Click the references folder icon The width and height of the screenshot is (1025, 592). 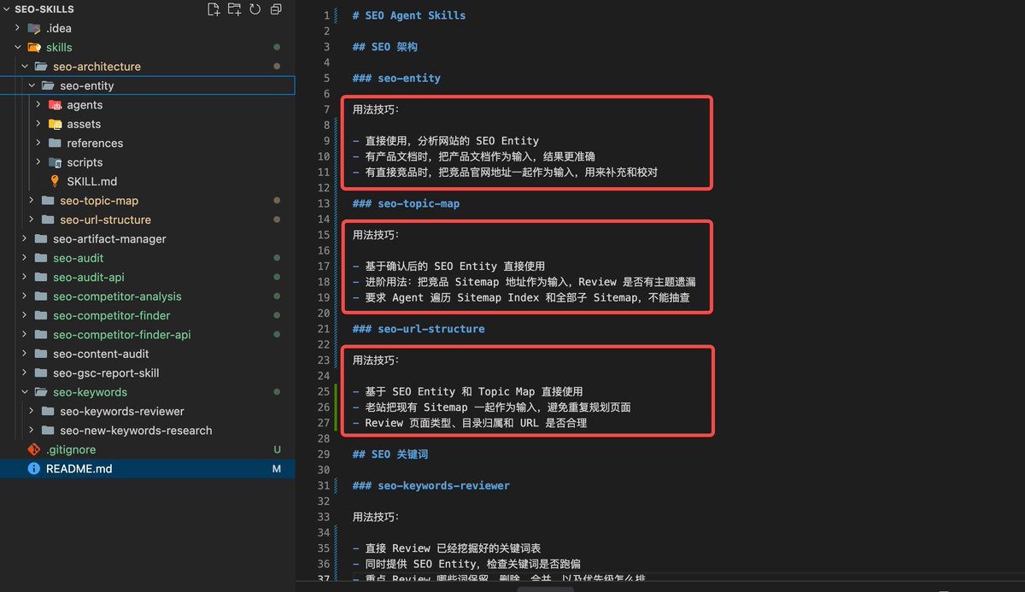(x=55, y=144)
